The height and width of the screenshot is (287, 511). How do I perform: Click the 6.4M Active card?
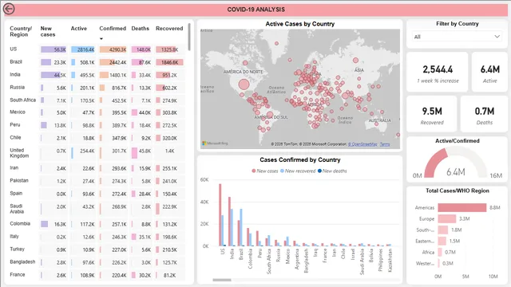point(489,73)
